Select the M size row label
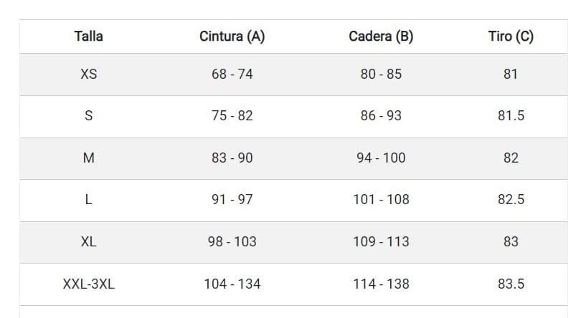 [88, 158]
